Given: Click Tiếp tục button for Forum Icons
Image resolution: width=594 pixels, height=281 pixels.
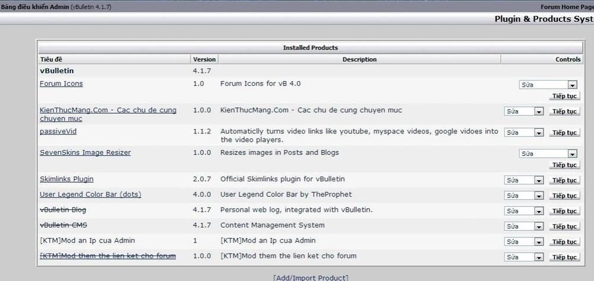Looking at the screenshot, I should coord(564,96).
